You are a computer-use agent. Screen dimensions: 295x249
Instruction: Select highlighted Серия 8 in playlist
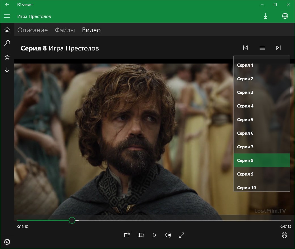pyautogui.click(x=262, y=161)
